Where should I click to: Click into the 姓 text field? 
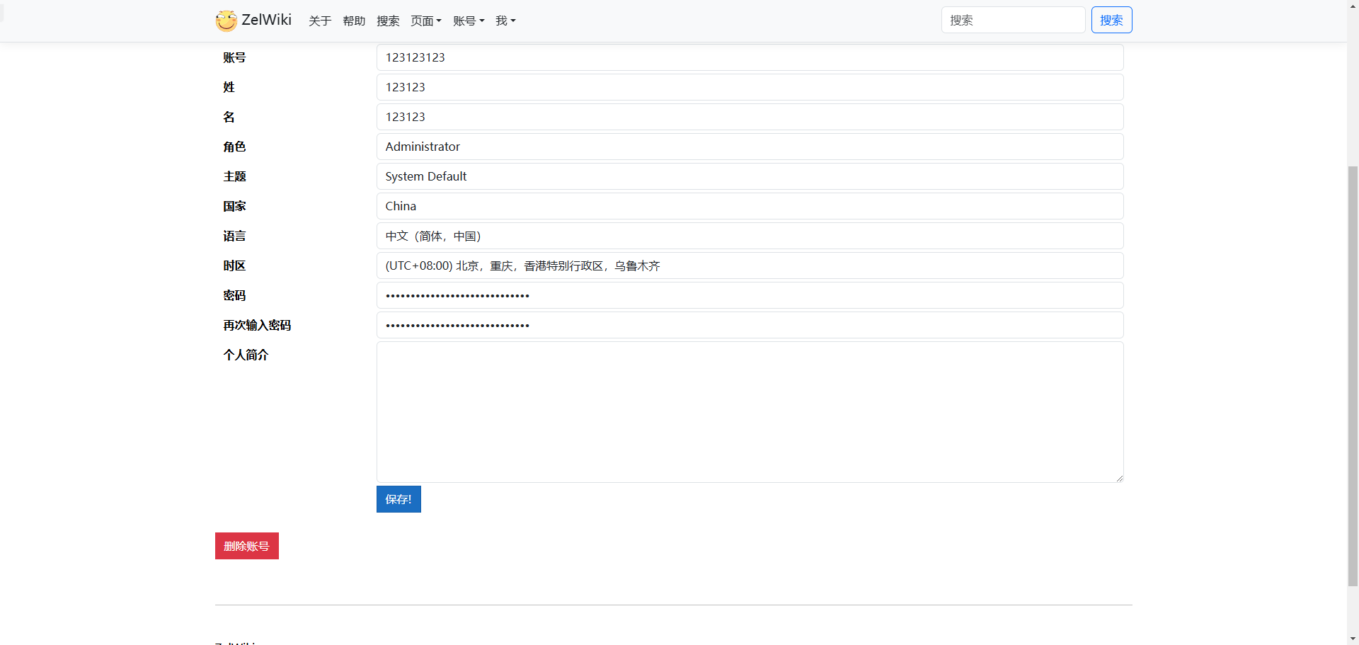point(750,87)
